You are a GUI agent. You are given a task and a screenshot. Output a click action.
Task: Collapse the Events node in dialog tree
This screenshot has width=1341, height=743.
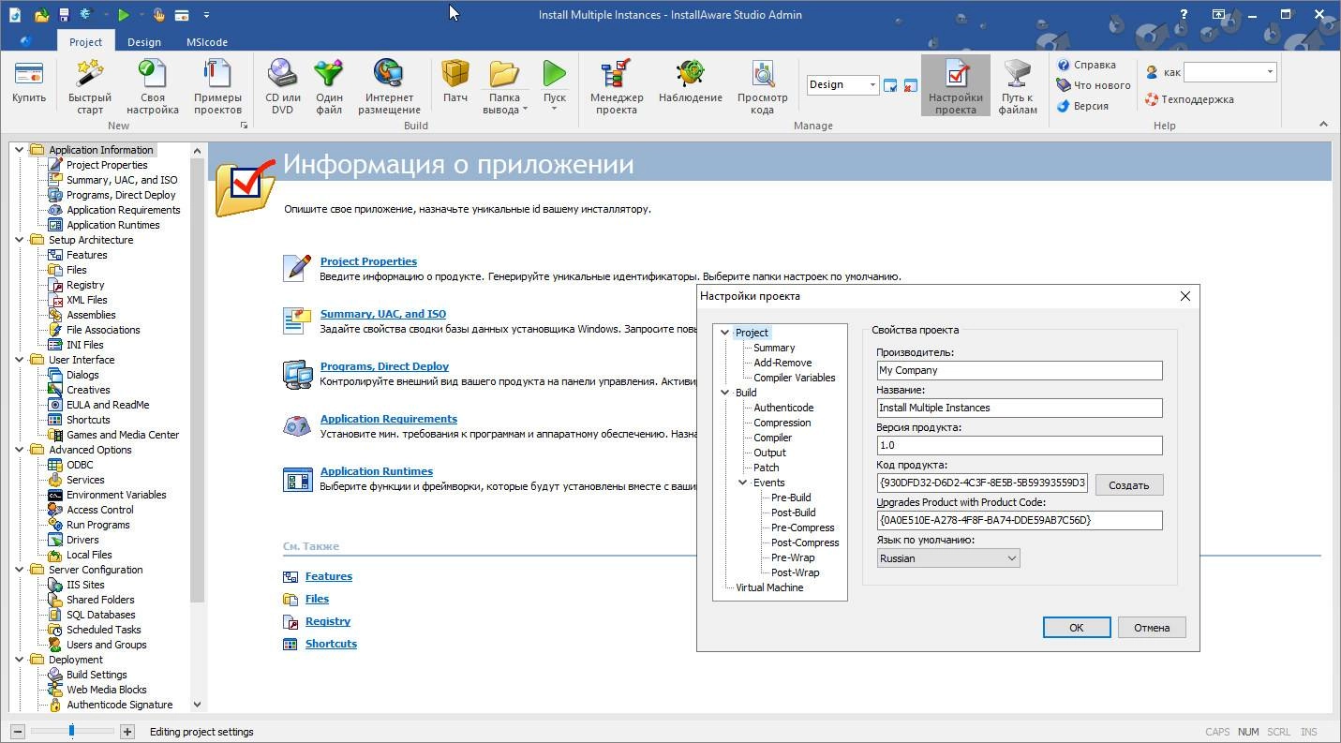(x=742, y=483)
